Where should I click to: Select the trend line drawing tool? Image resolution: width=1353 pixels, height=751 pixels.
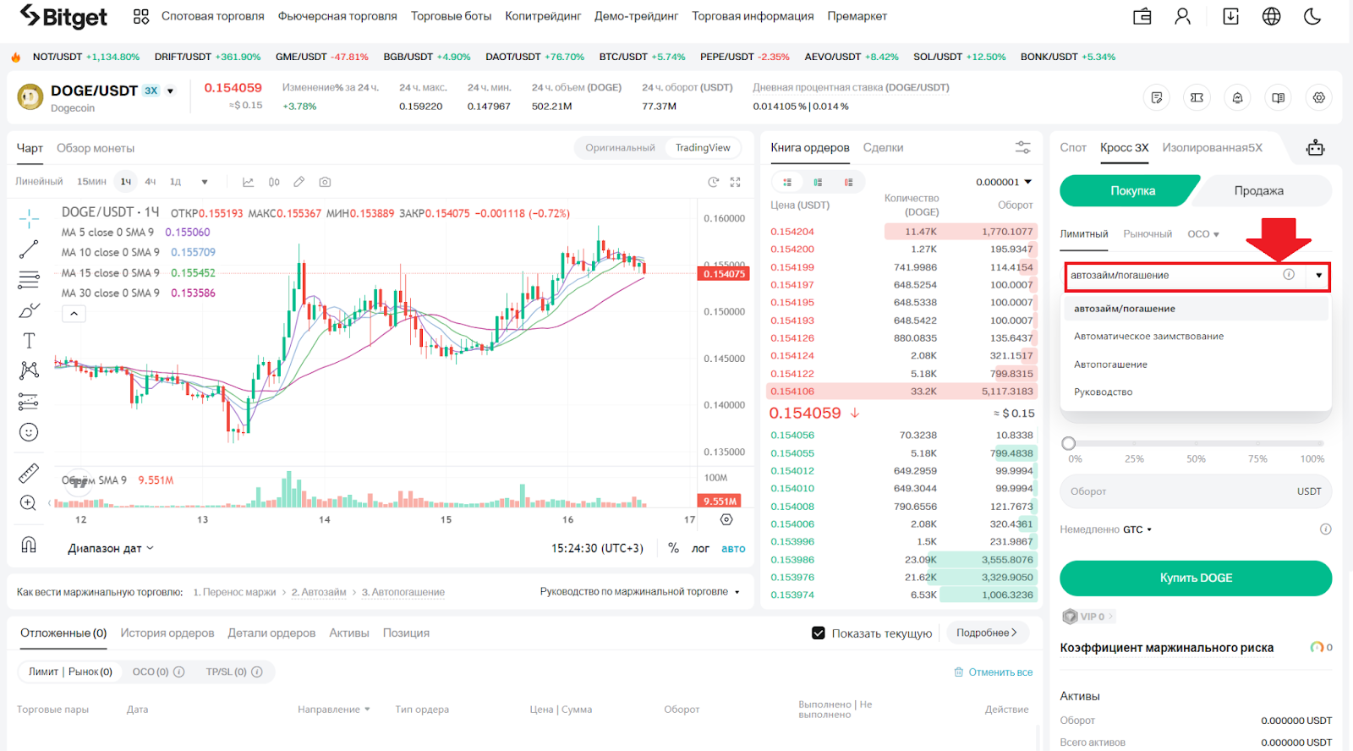tap(29, 249)
